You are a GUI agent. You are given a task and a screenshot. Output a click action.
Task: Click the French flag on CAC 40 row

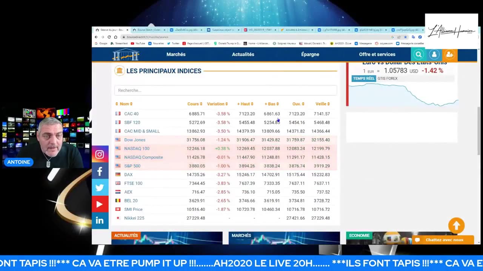118,114
